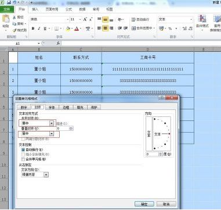Click the Increase Decimal icon
Image resolution: width=221 pixels, height=210 pixels.
(184, 29)
